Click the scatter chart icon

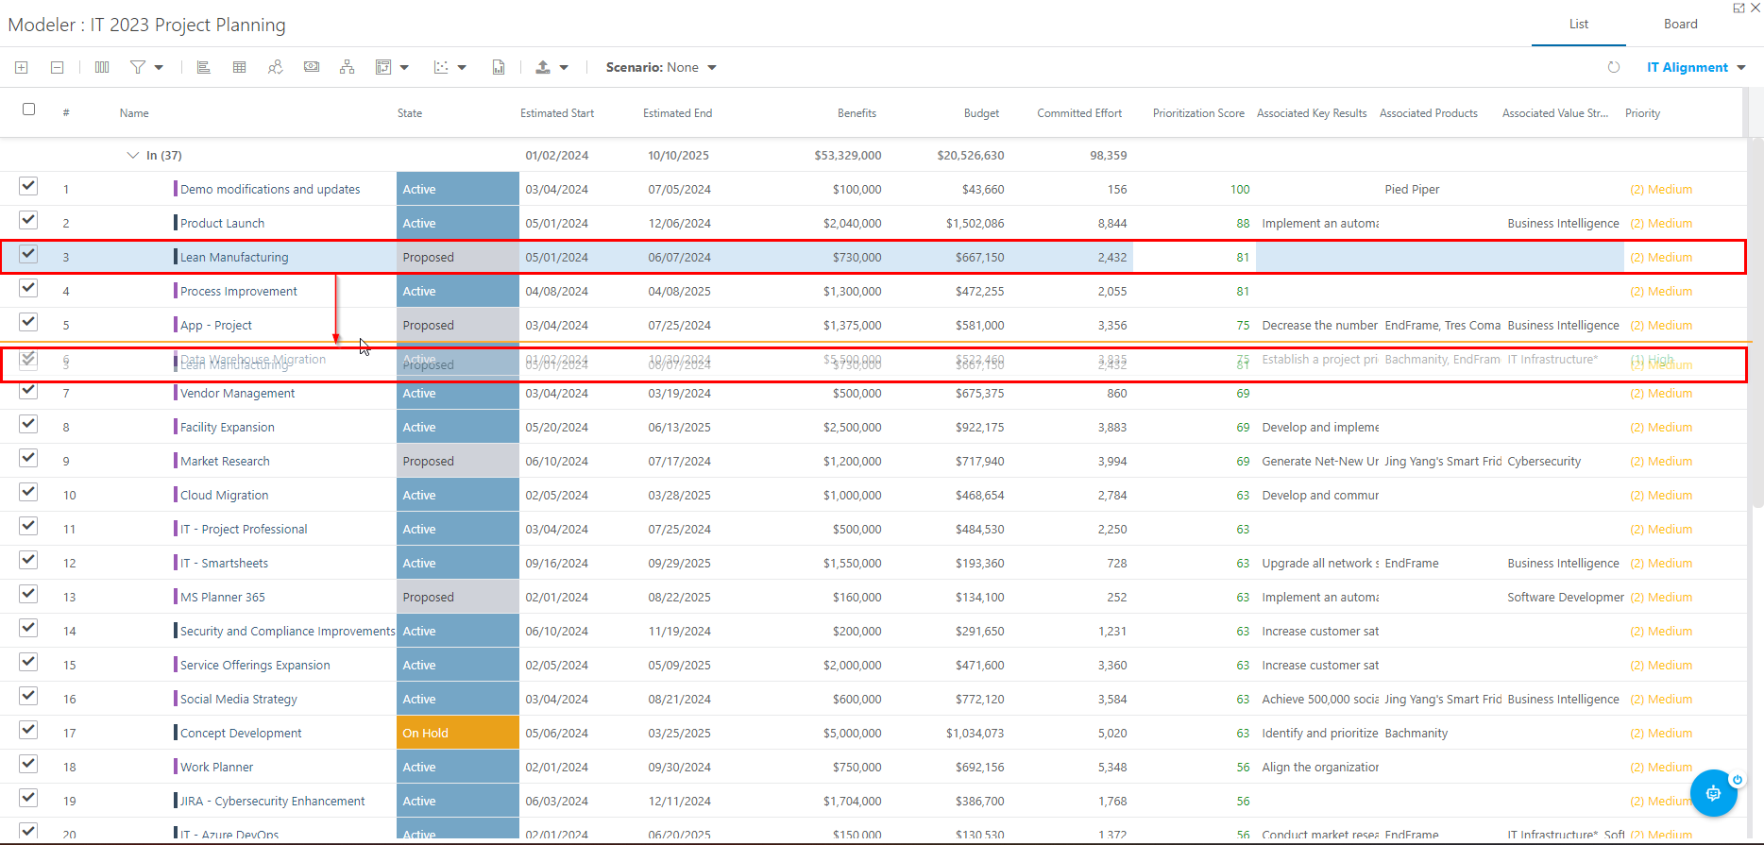click(441, 67)
